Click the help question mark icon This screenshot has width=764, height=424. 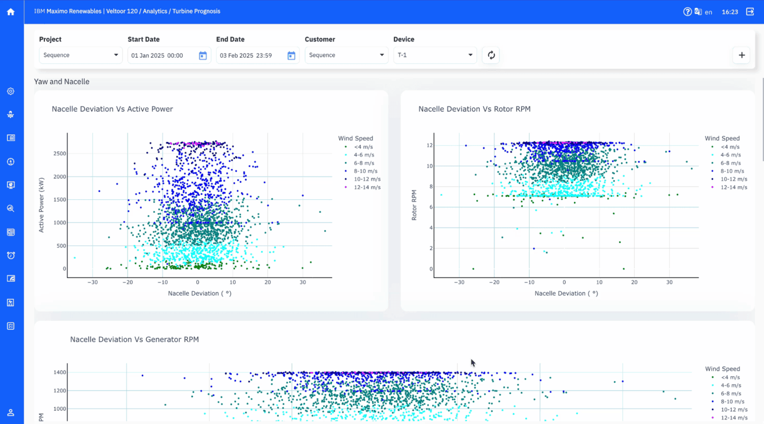coord(687,12)
